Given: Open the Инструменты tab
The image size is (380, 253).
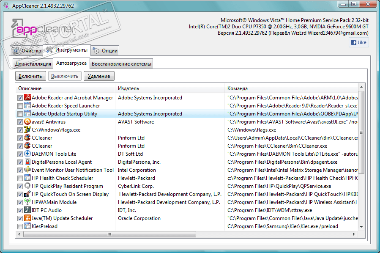Looking at the screenshot, I should [x=67, y=50].
